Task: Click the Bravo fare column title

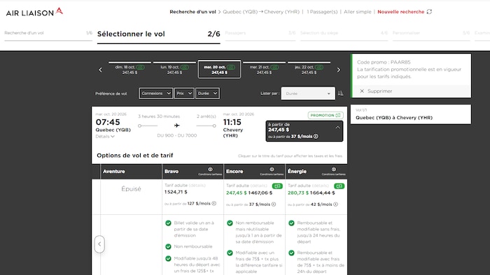Action: click(x=171, y=171)
